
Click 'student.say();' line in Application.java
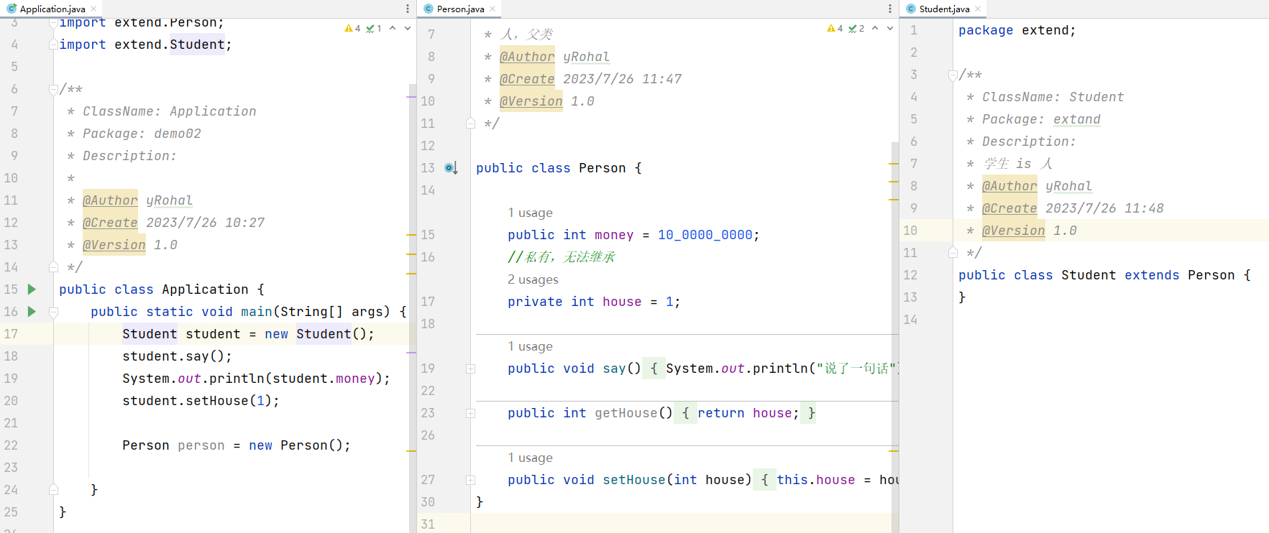pos(177,356)
